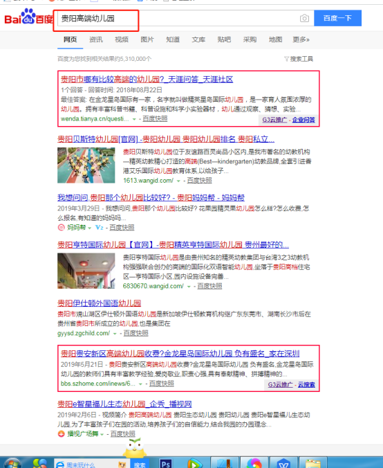Screen dimensions: 383x468
Task: Open result 贵阳享特国际幼儿园【官网】
Action: click(x=173, y=245)
